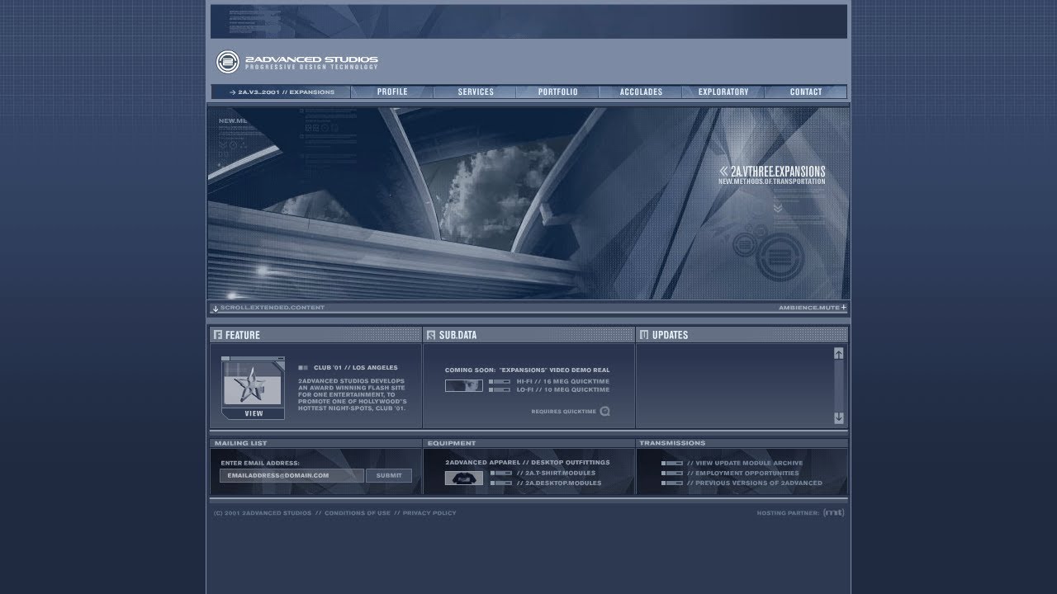
Task: Click Club '01 // Los Angeles title
Action: [355, 368]
